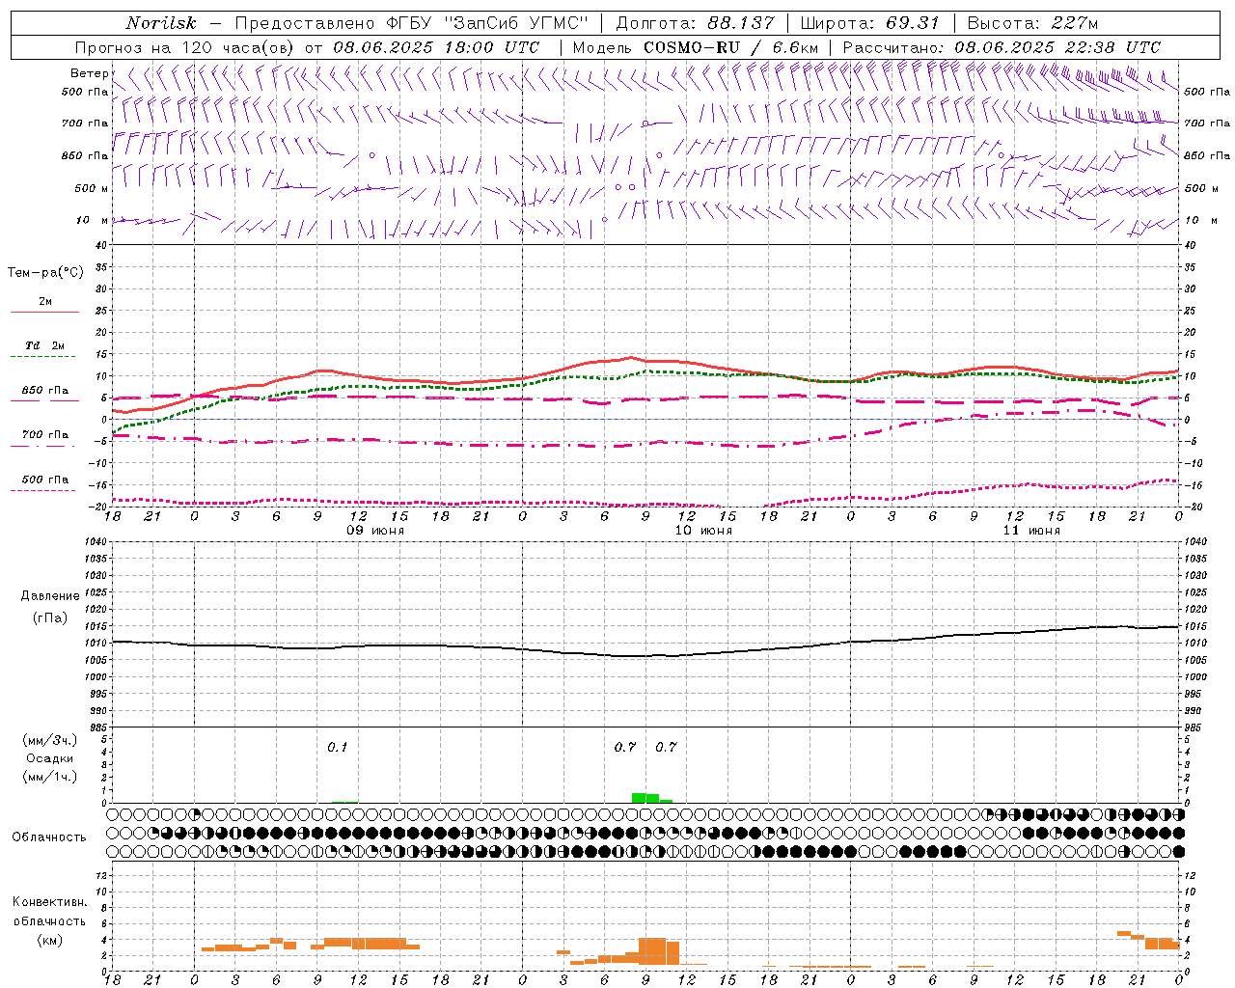Click the "(км)" unit under convective cloudiness

pos(49,940)
